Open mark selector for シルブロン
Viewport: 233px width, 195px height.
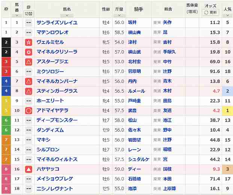pyautogui.click(x=29, y=150)
